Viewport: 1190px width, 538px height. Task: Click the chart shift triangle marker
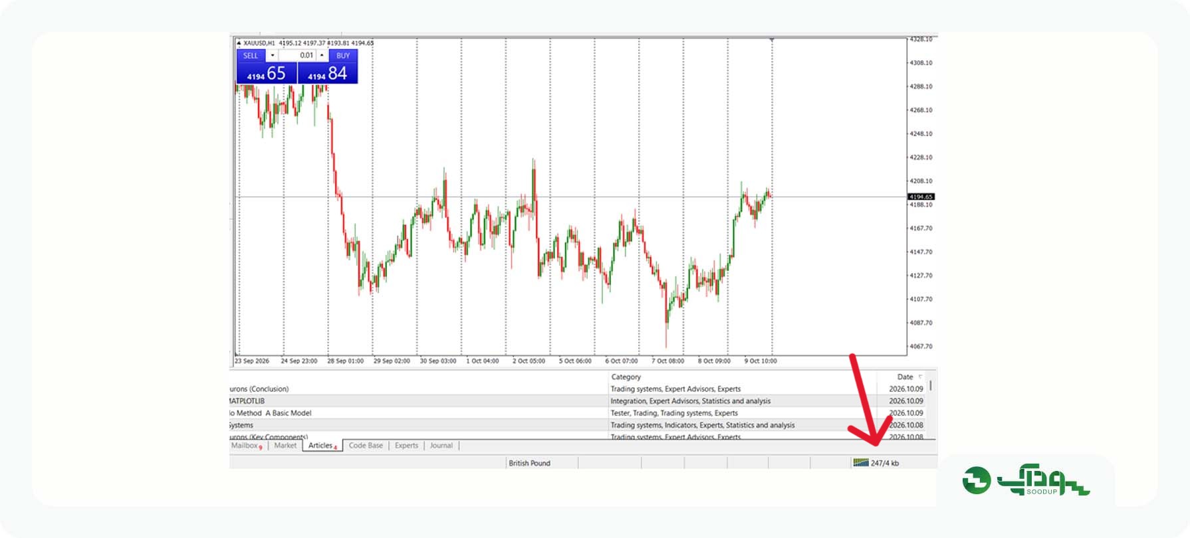(772, 41)
